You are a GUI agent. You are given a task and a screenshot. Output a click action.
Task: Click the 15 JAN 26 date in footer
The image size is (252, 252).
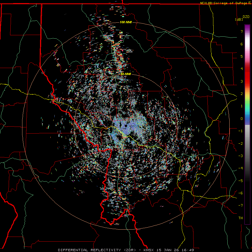[168, 250]
